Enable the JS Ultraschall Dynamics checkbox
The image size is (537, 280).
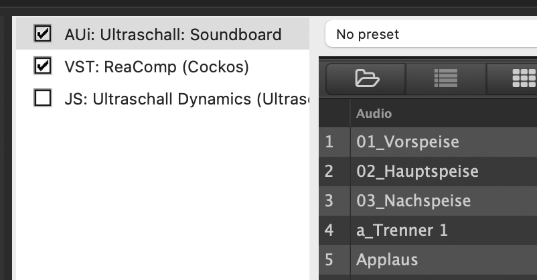(43, 99)
